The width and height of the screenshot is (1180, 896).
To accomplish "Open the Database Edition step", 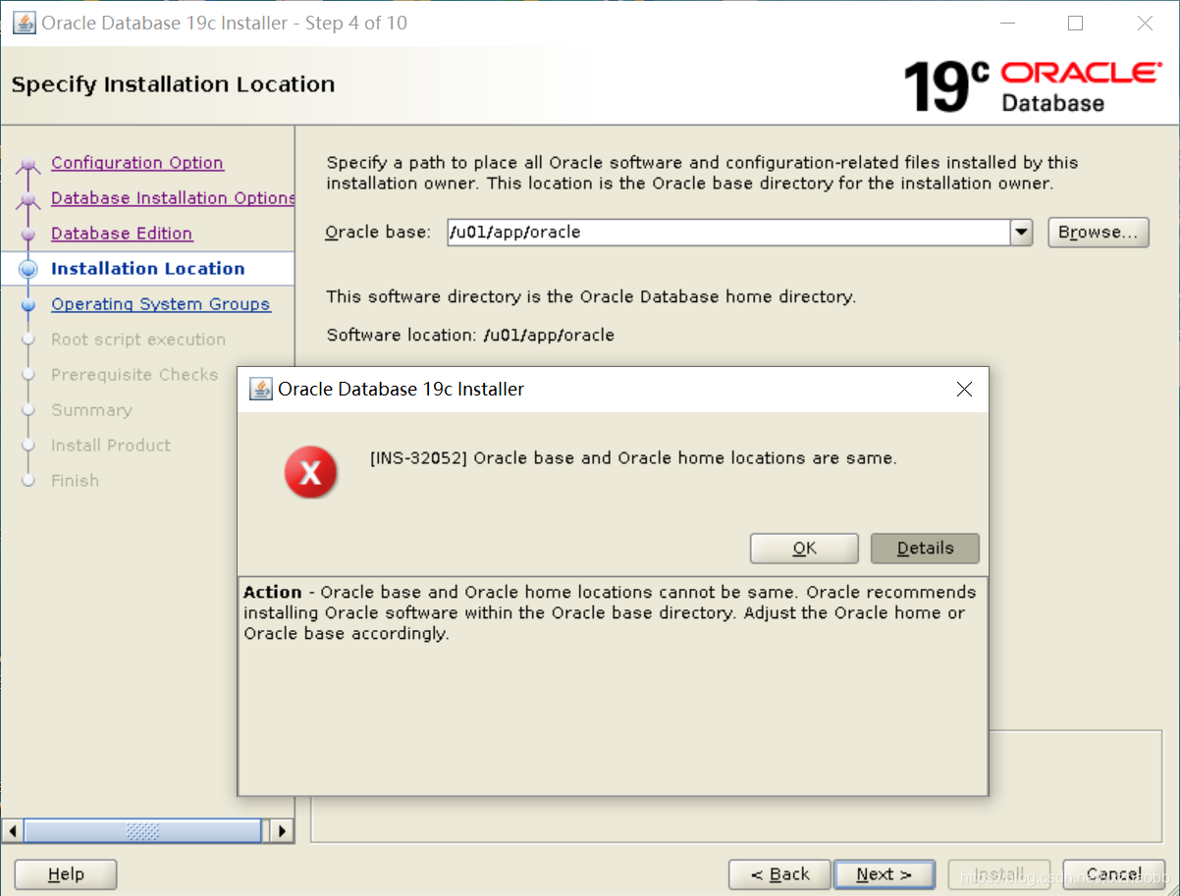I will tap(121, 233).
